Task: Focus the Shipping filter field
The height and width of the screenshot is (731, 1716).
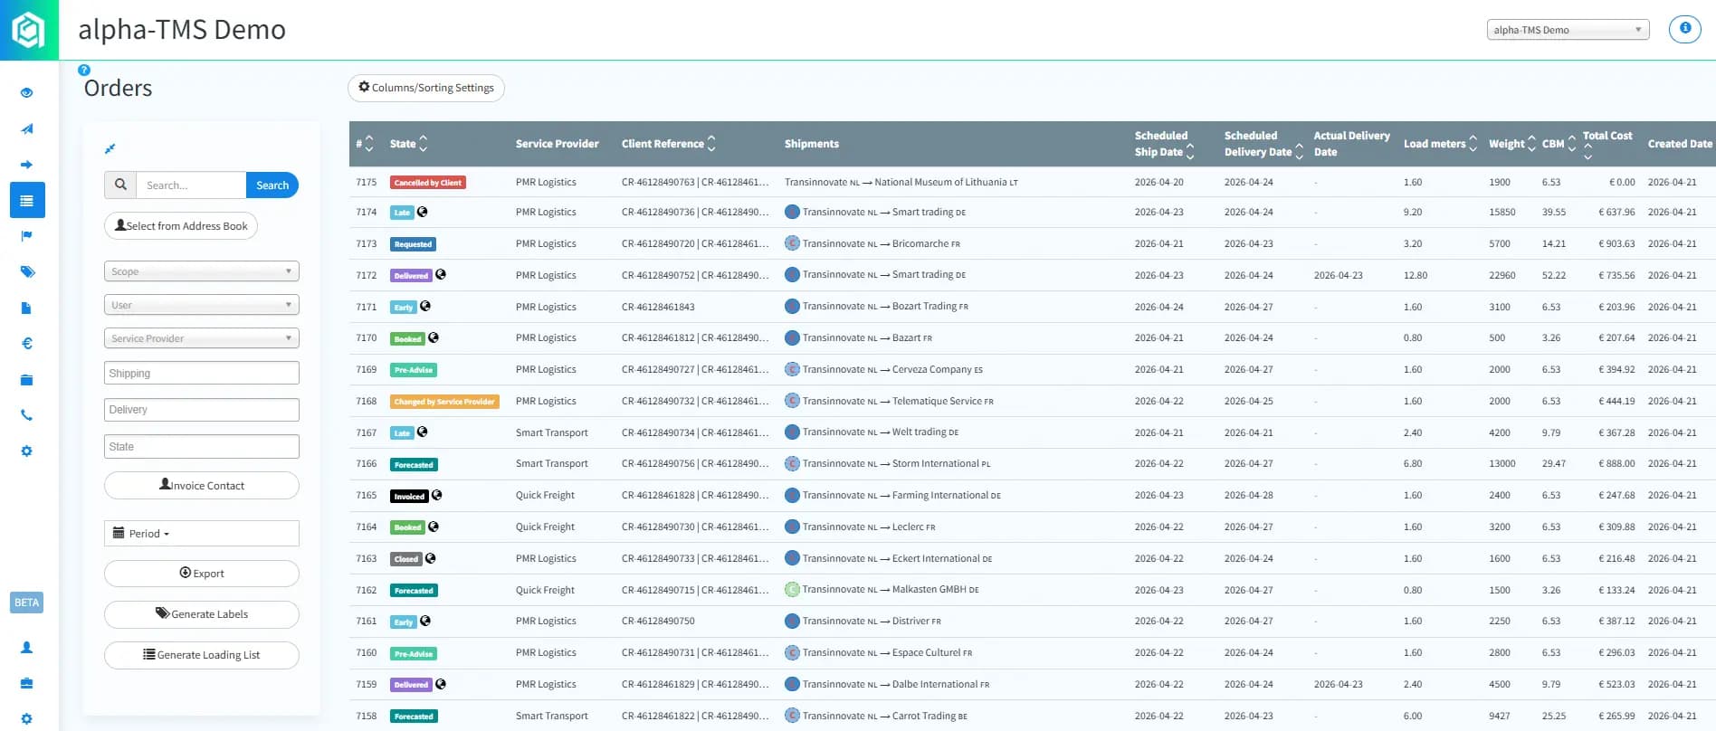Action: point(202,373)
